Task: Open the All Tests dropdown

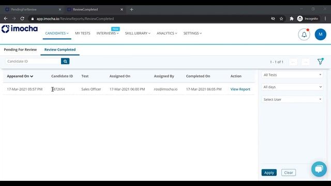Action: pos(292,75)
